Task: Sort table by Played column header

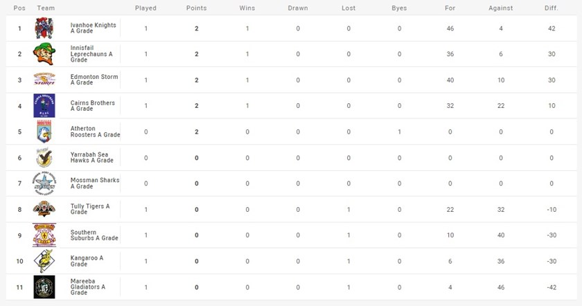Action: (146, 8)
